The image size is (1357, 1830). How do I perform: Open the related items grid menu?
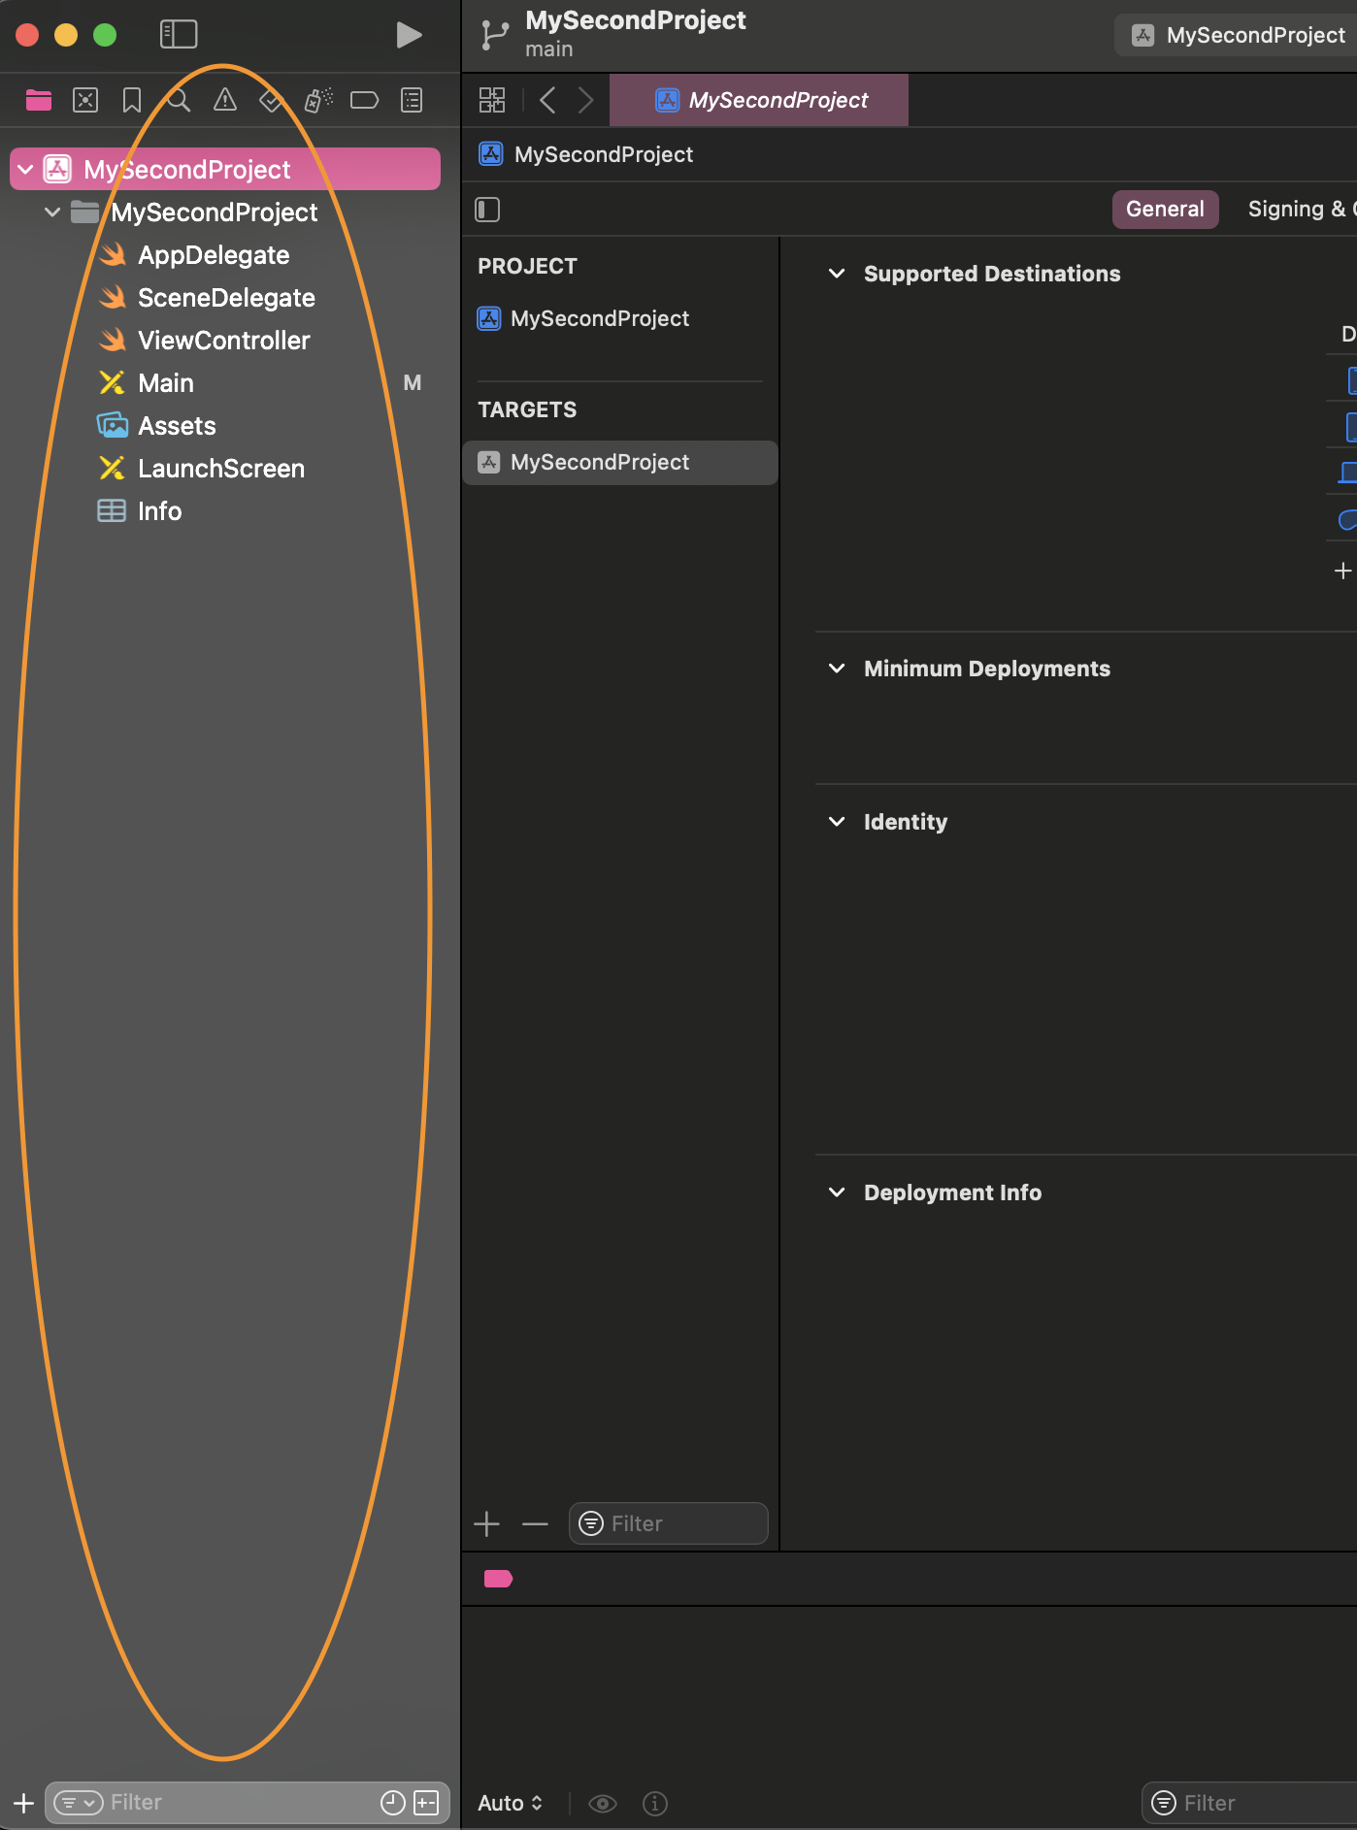click(492, 100)
